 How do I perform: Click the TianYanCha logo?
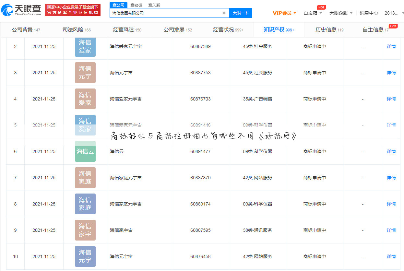click(x=21, y=10)
